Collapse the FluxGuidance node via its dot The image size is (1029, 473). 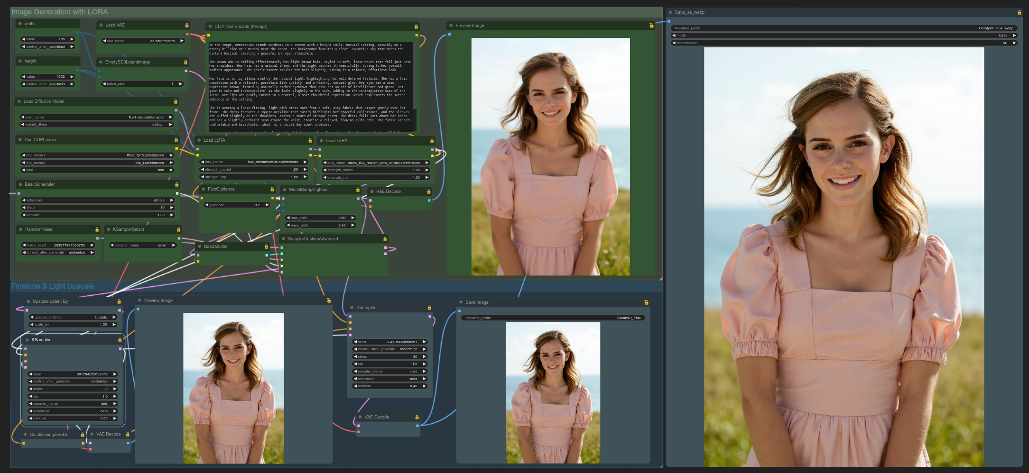203,189
